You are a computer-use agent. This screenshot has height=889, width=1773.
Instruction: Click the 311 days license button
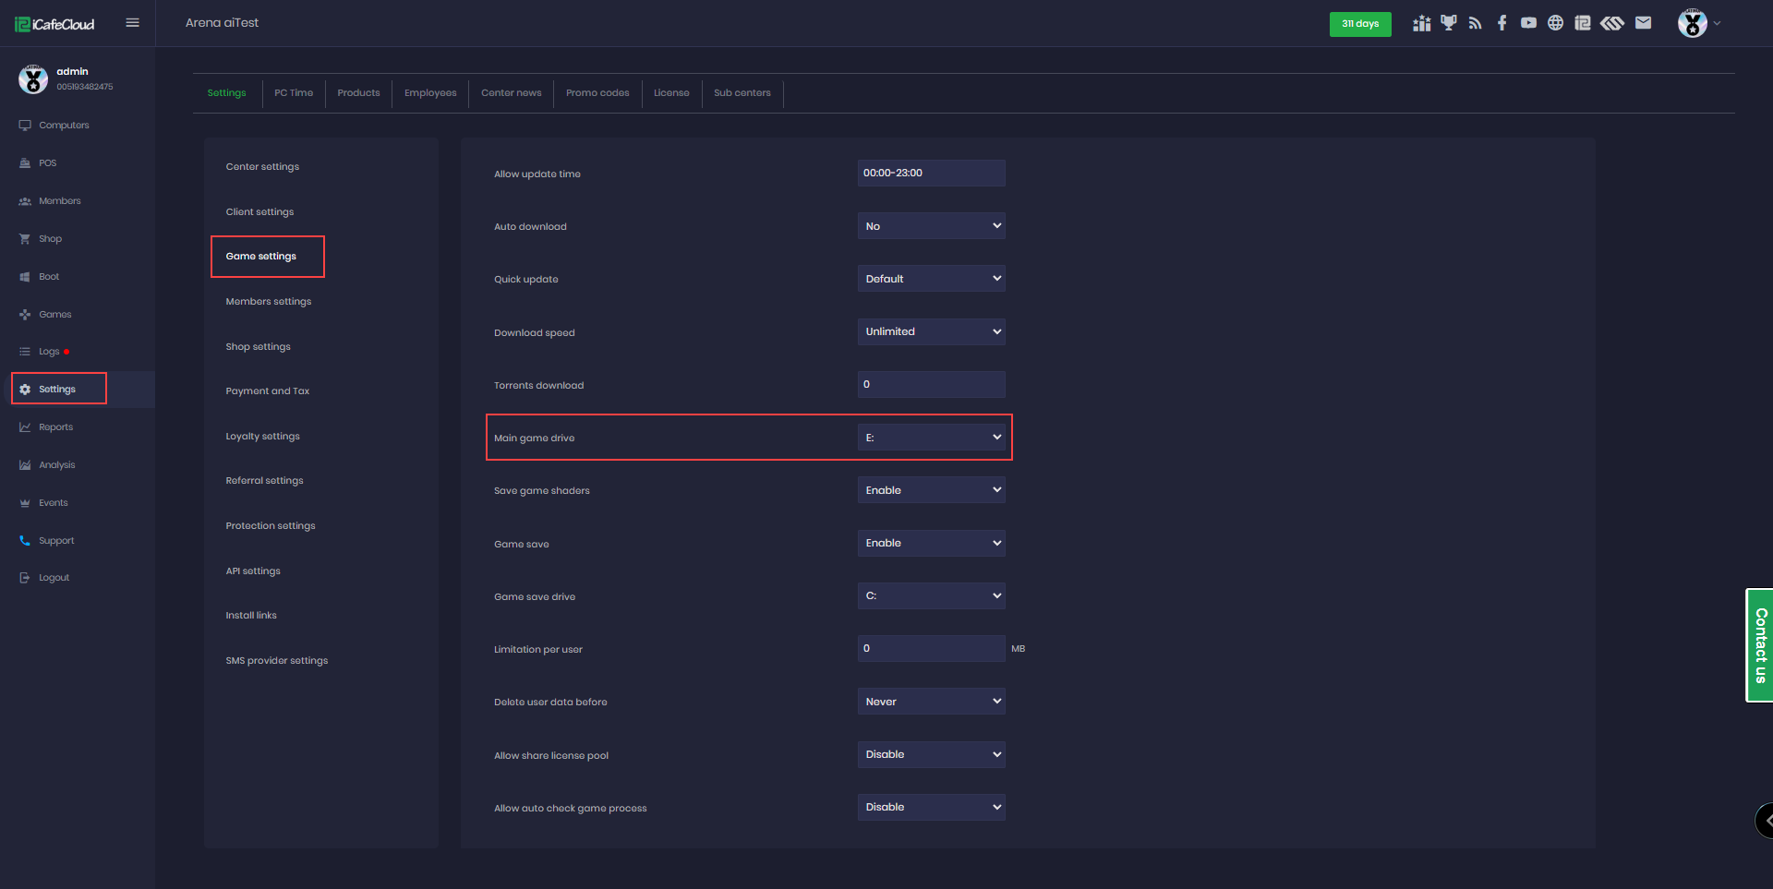(x=1359, y=24)
